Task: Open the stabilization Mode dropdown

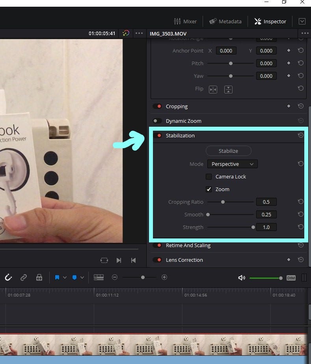Action: pos(232,164)
